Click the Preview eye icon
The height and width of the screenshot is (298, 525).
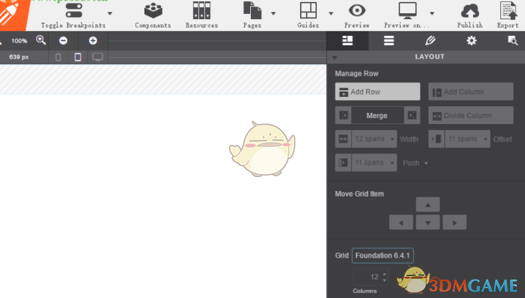(x=357, y=11)
